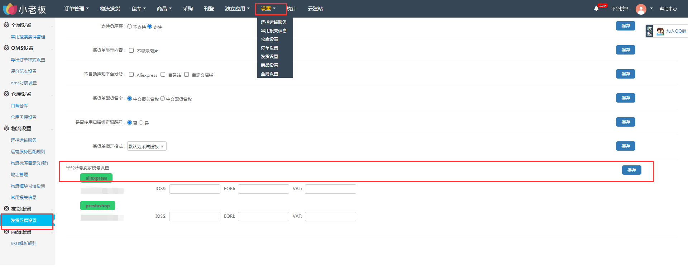Viewport: 688px width, 278px height.
Task: Open the user avatar profile icon
Action: 641,9
